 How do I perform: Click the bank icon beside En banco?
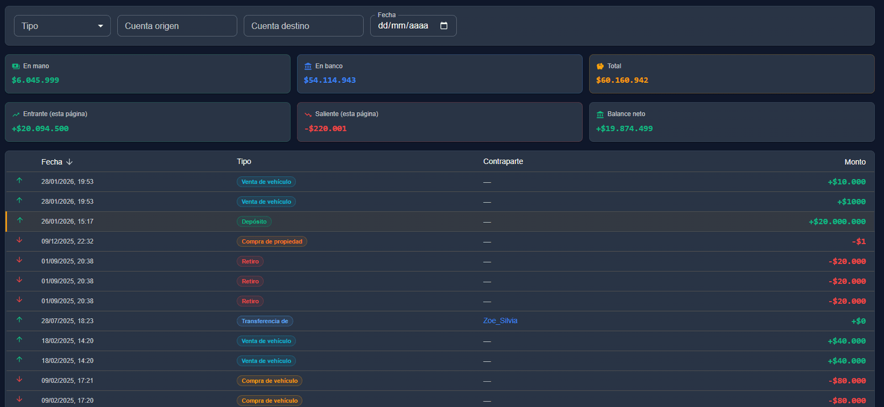tap(308, 66)
